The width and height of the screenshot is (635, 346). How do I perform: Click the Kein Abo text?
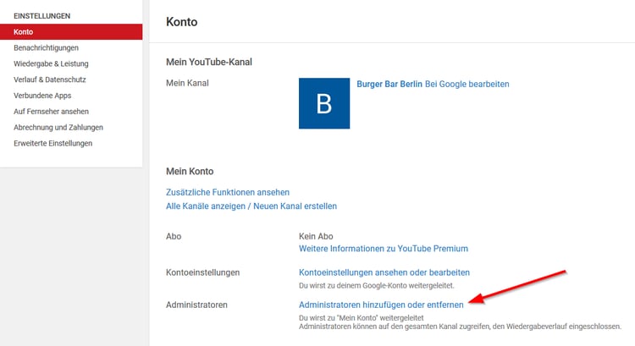(x=316, y=236)
